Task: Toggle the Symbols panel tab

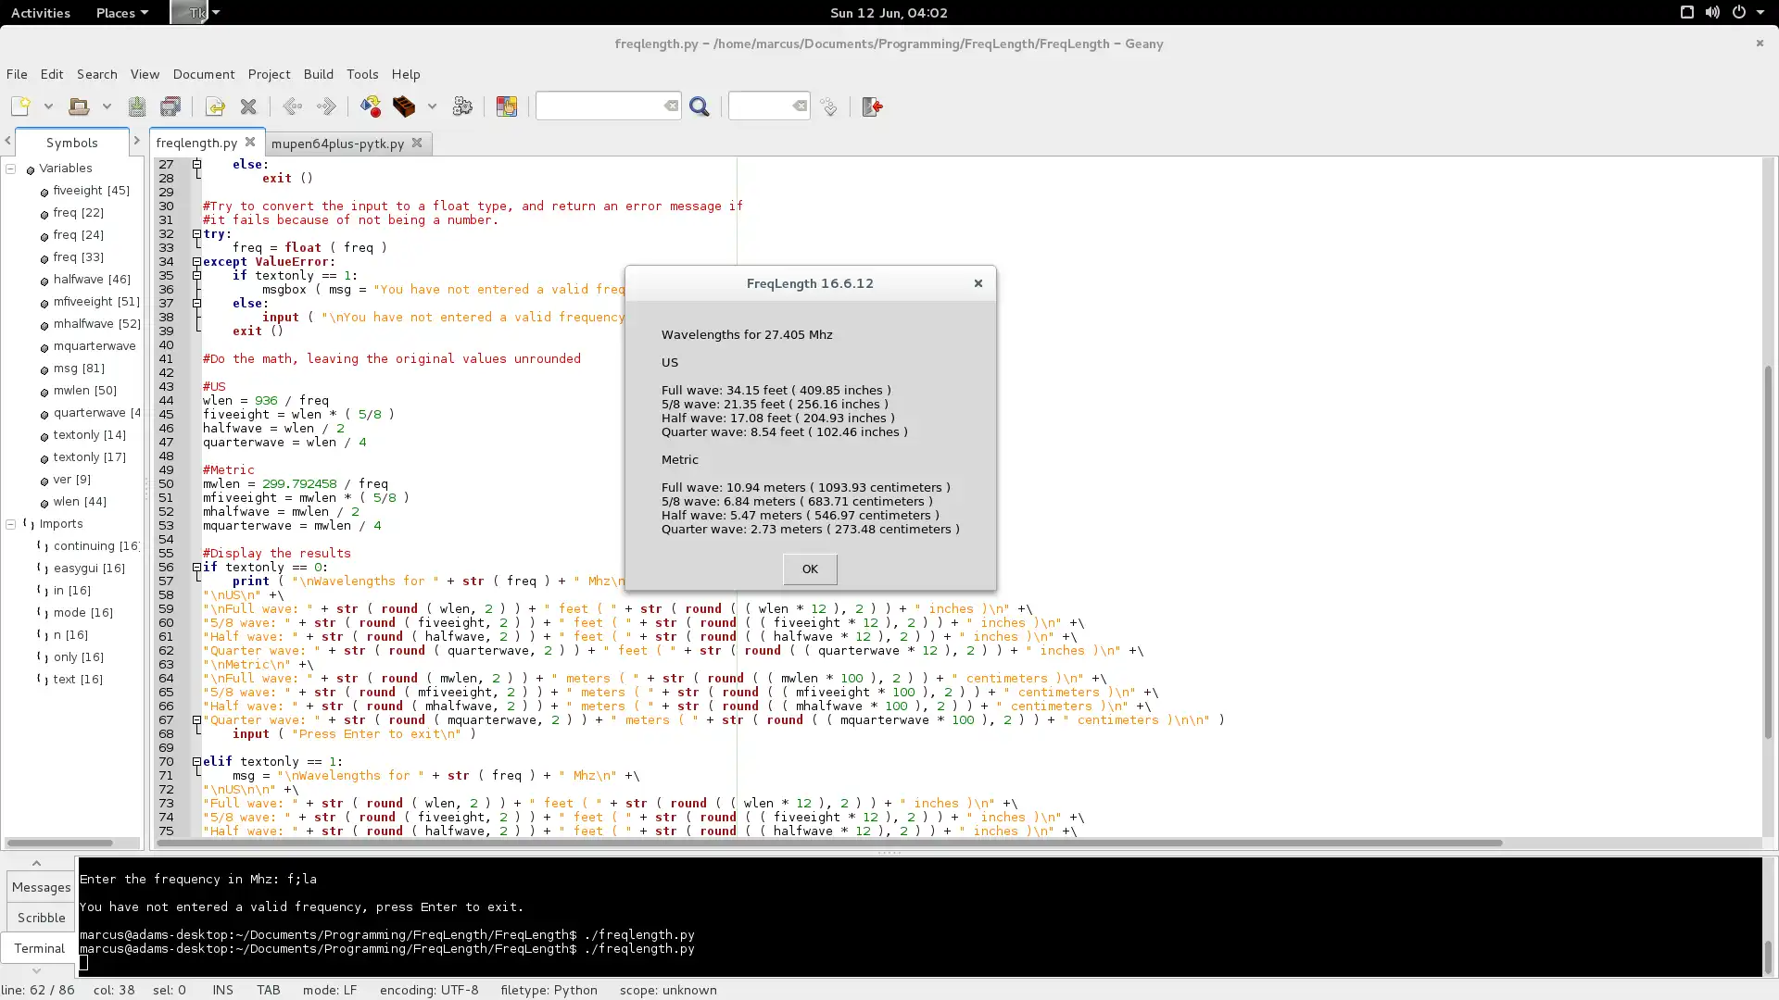Action: click(x=70, y=142)
